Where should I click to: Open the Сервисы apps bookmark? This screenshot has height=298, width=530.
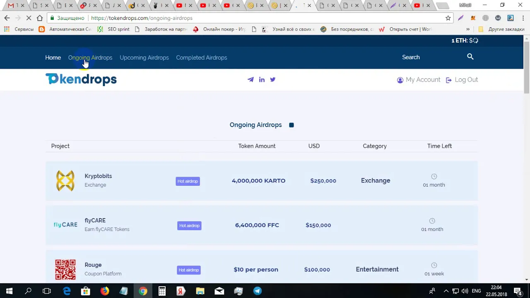click(19, 29)
